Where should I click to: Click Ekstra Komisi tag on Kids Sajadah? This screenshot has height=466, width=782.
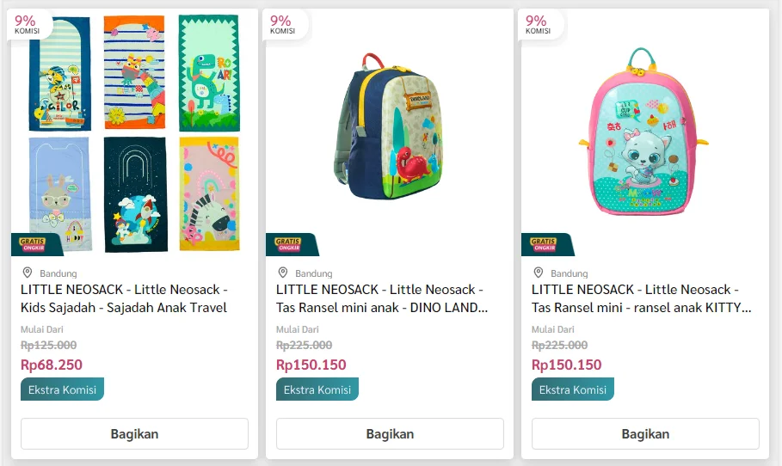[62, 389]
